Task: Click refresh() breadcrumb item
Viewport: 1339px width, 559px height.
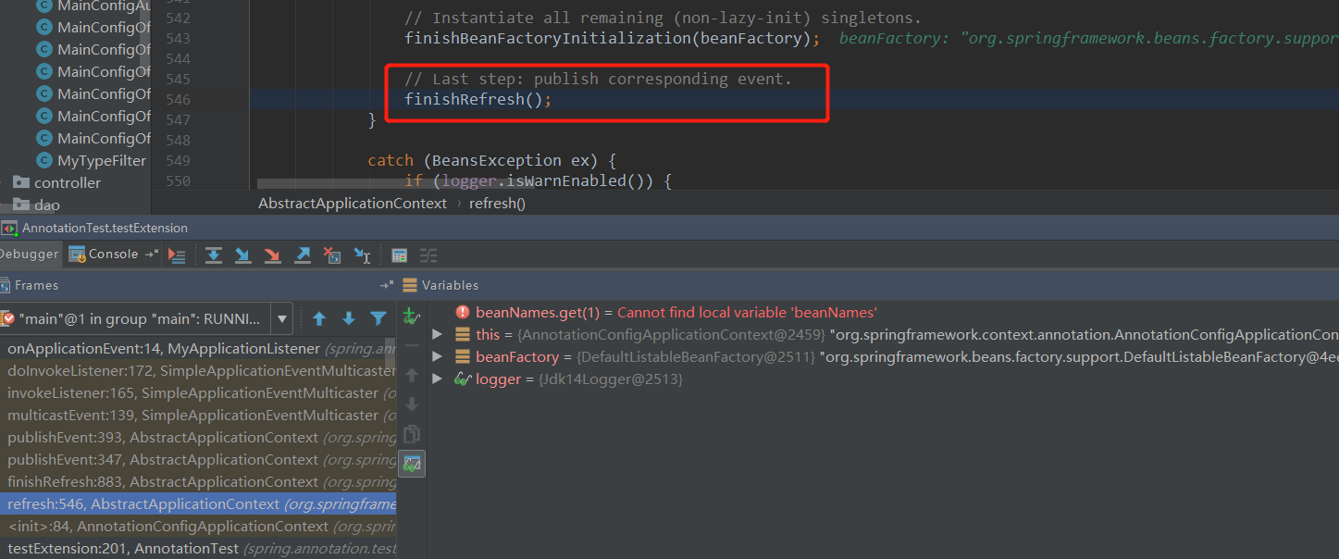Action: click(x=497, y=204)
